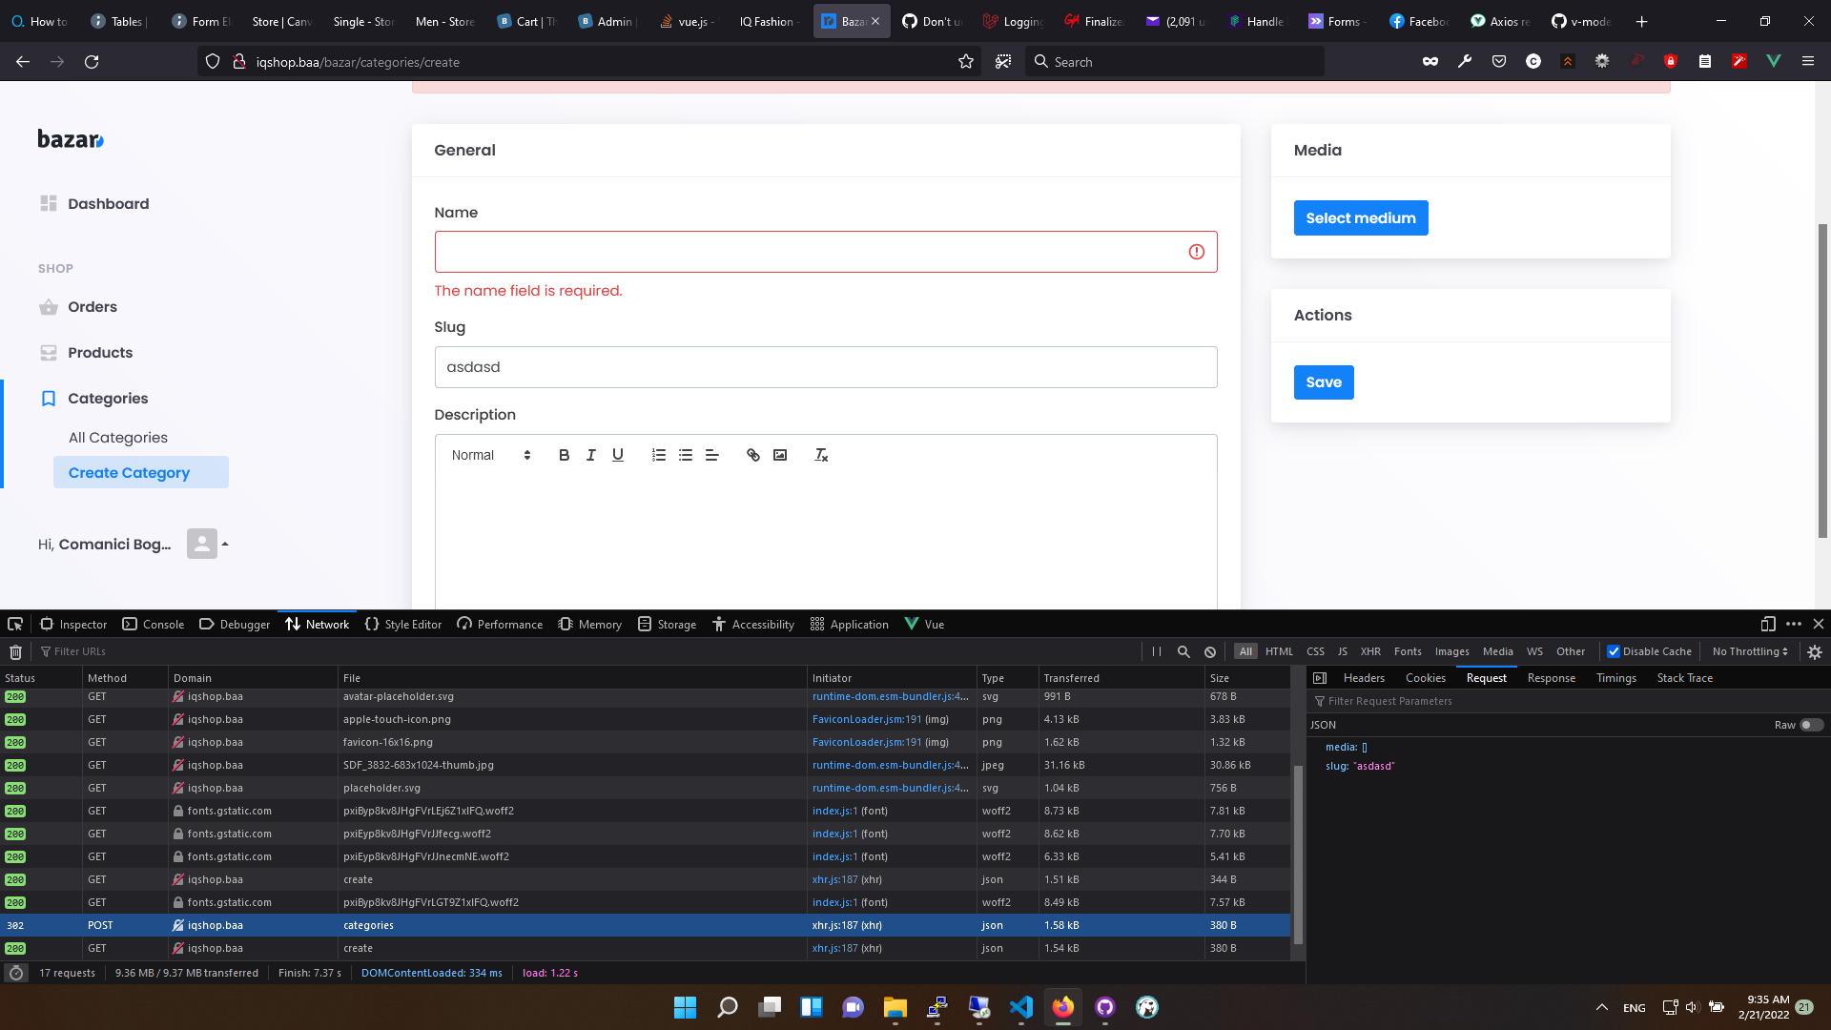Expand All filter dropdown in Network panel
Viewport: 1831px width, 1030px height.
click(x=1246, y=651)
